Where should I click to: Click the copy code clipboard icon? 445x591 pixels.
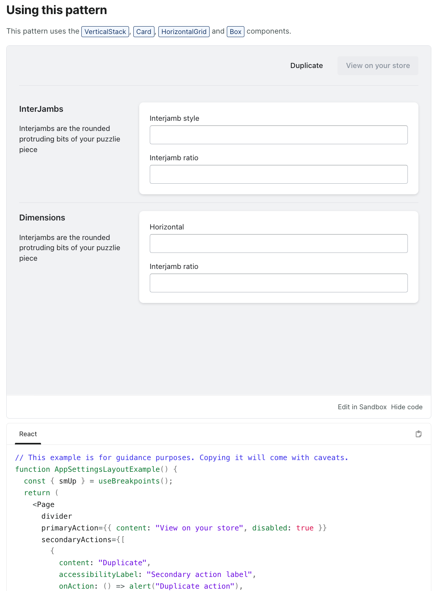tap(418, 434)
